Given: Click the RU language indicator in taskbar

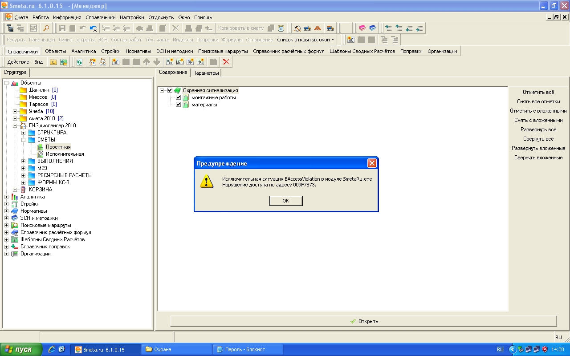Looking at the screenshot, I should [500, 349].
